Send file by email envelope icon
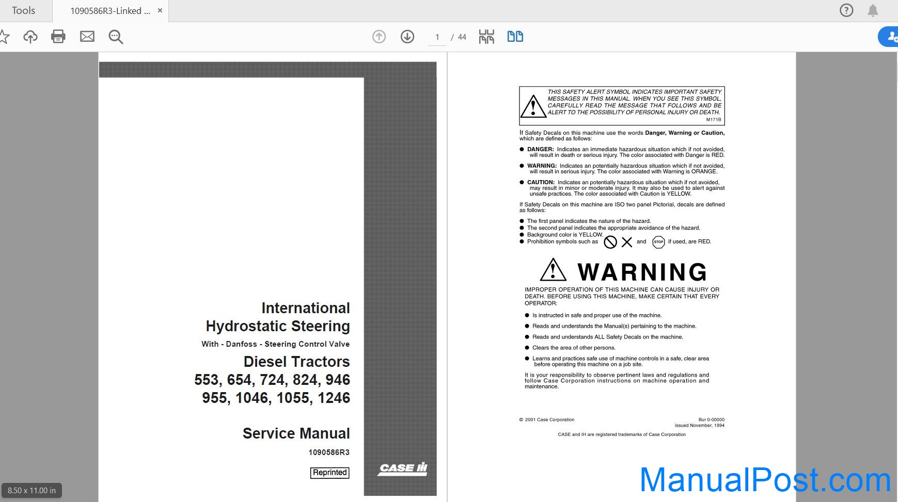The height and width of the screenshot is (502, 898). pyautogui.click(x=87, y=37)
